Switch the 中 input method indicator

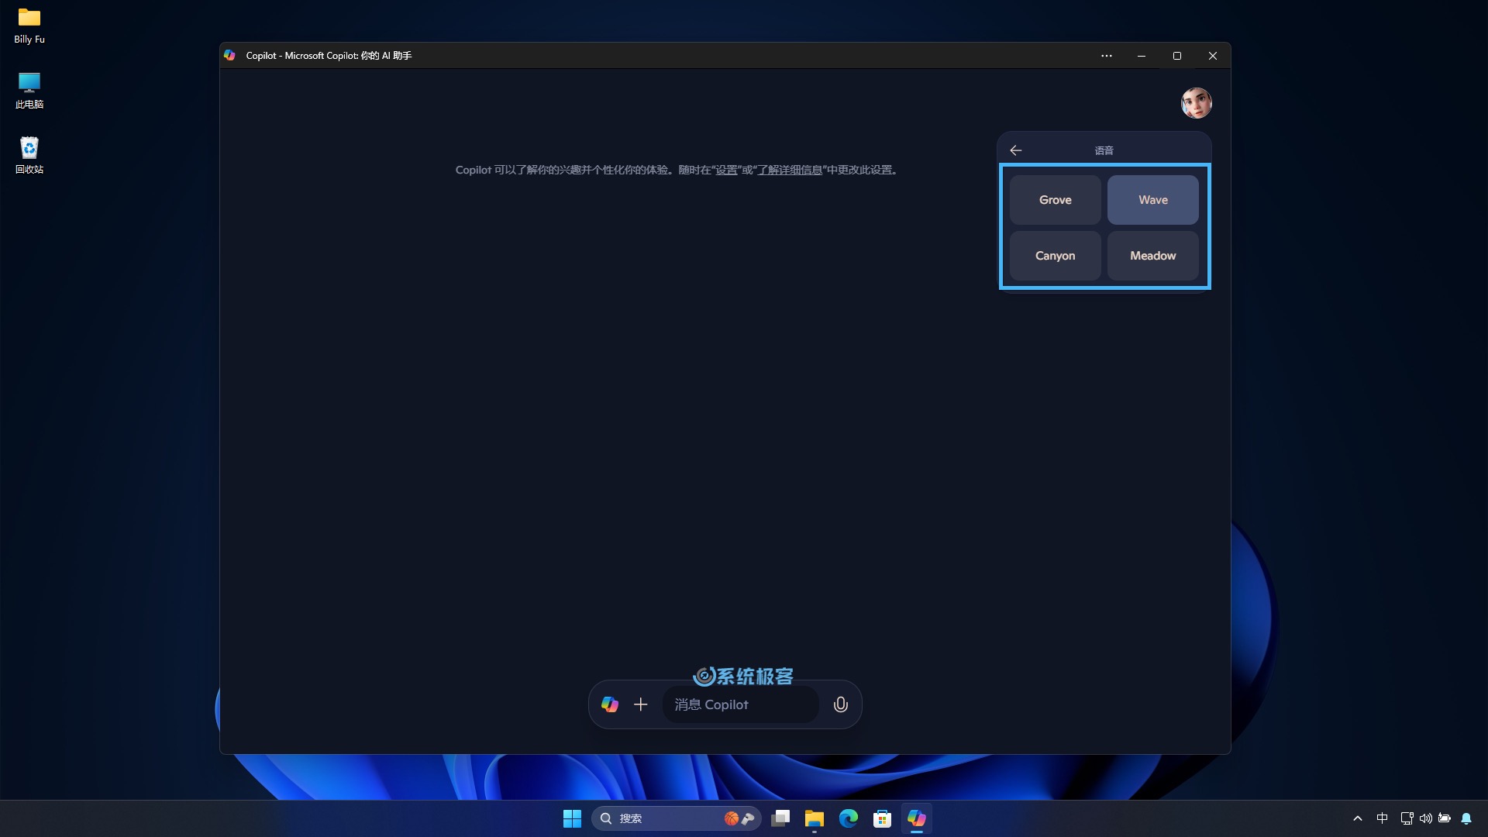(x=1382, y=818)
